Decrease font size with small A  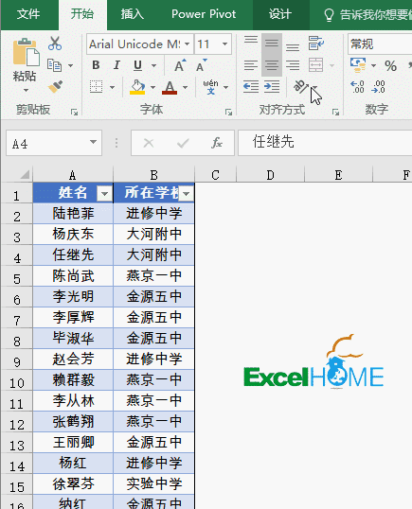(x=202, y=65)
